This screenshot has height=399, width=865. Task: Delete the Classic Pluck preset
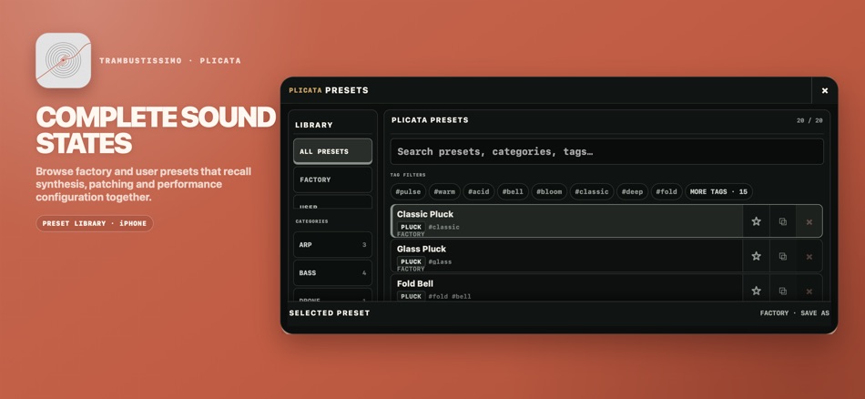click(809, 221)
